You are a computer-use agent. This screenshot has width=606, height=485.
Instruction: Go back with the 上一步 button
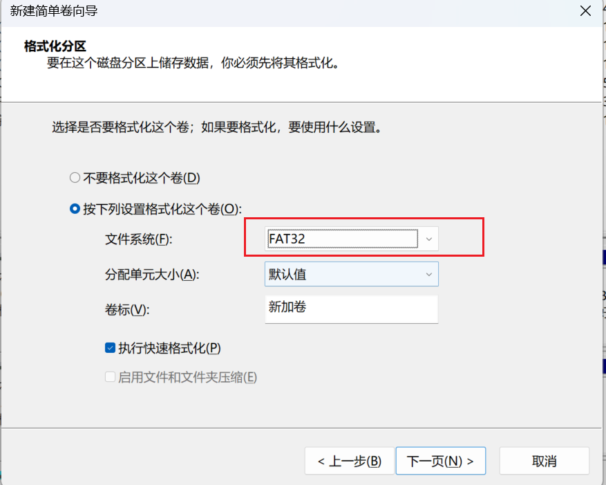(x=350, y=461)
